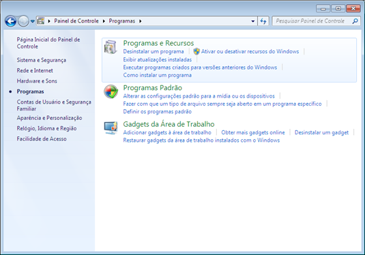Open Executar programas criados para versões anteriores
The height and width of the screenshot is (255, 365).
point(200,67)
